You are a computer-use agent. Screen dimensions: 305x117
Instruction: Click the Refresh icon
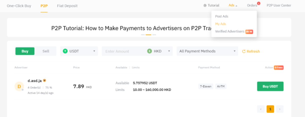pyautogui.click(x=244, y=51)
